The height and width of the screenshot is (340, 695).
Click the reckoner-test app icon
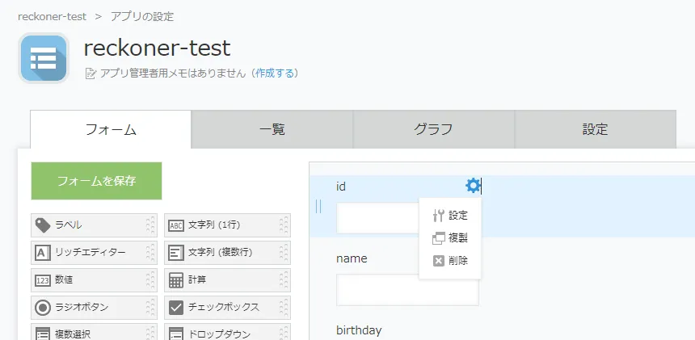(43, 58)
